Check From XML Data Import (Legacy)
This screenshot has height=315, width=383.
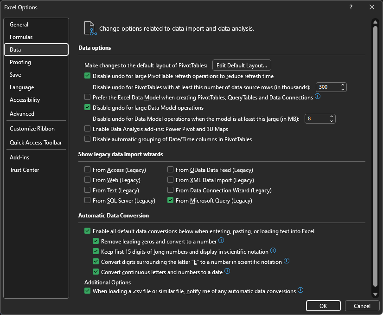(x=170, y=180)
